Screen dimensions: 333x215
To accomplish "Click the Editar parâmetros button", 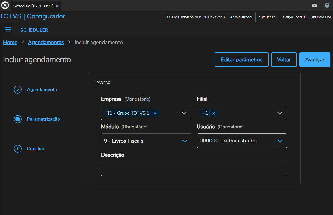I will tap(242, 59).
